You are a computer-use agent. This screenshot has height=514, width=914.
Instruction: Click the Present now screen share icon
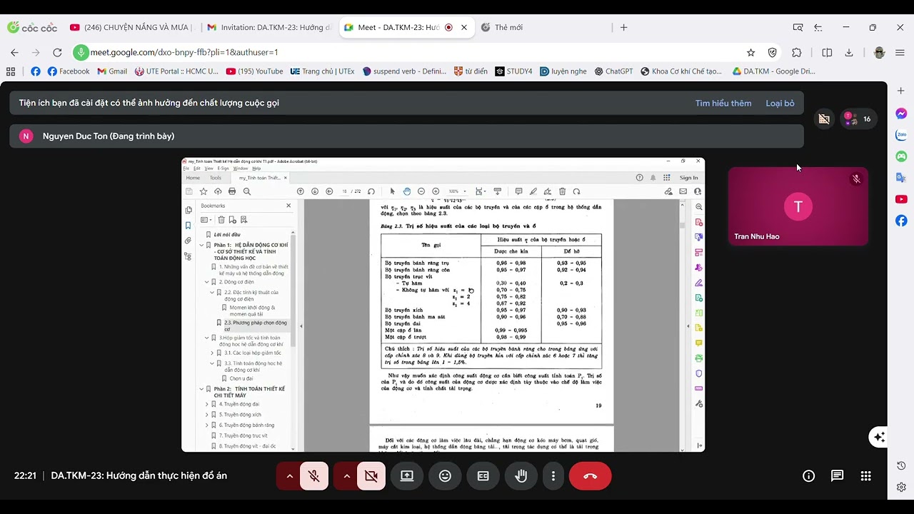[x=407, y=476]
